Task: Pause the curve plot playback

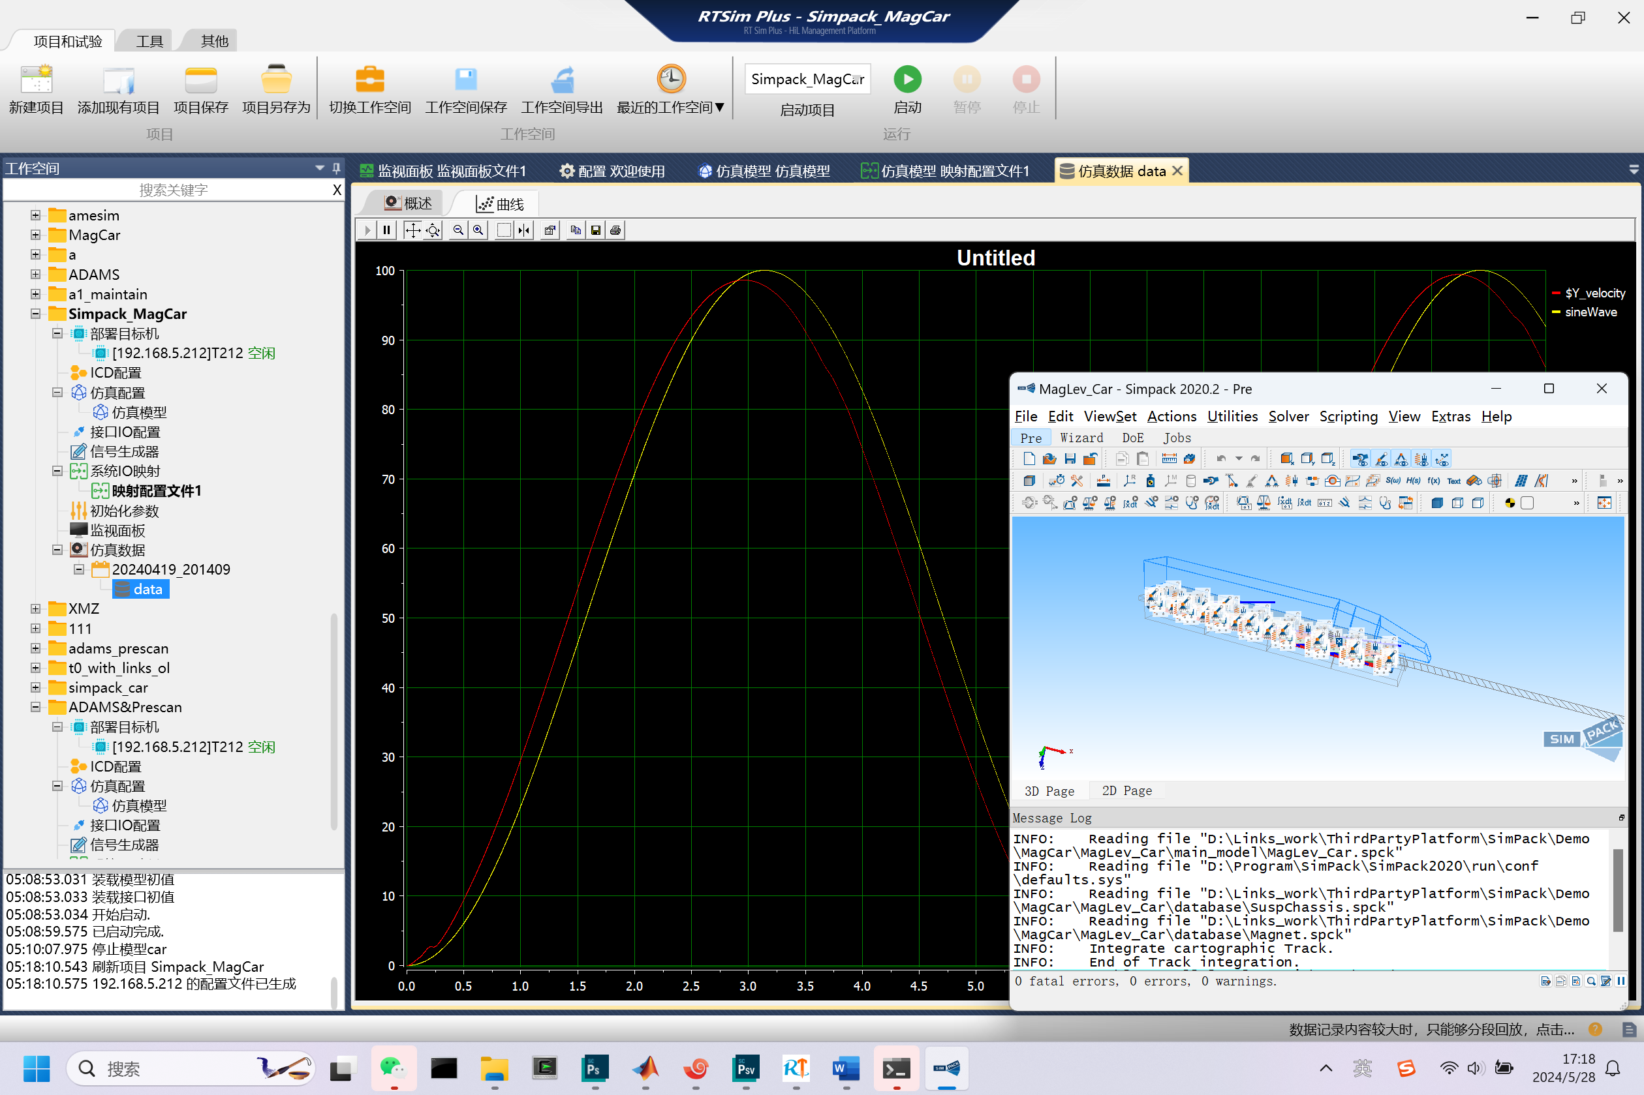Action: coord(386,230)
